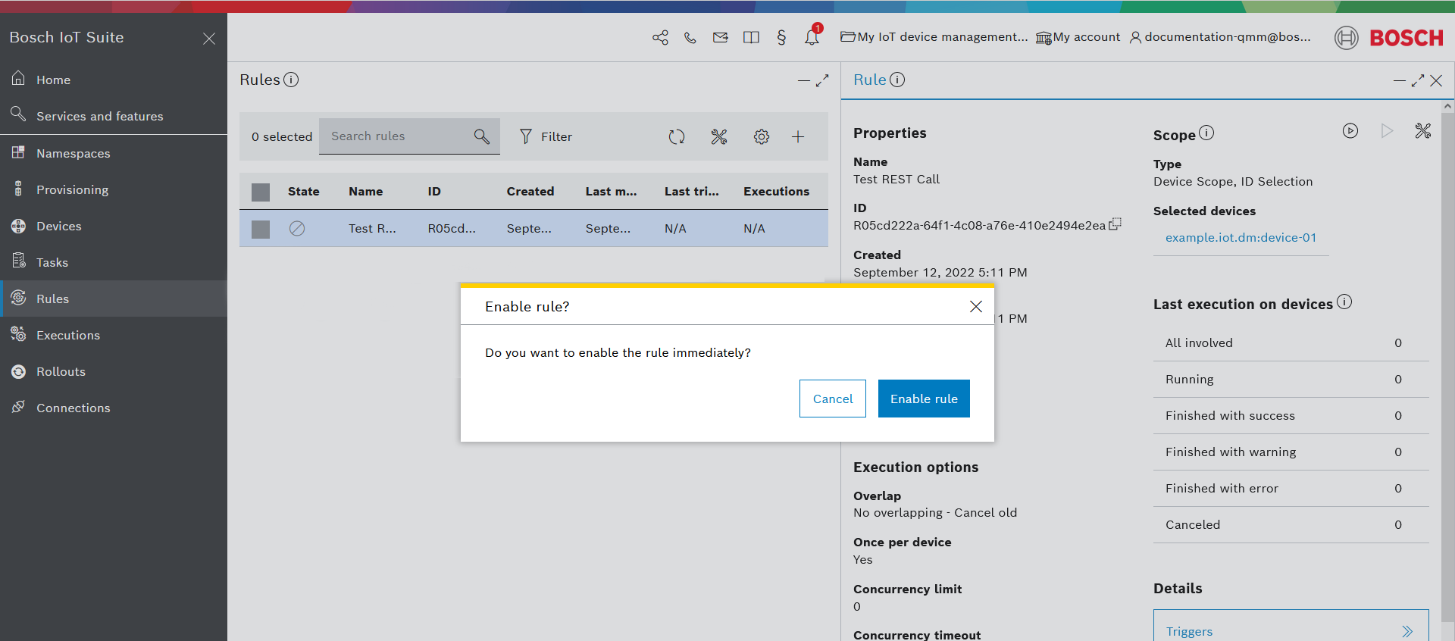Click the info icon next to Rule title
Viewport: 1455px width, 641px height.
point(897,80)
